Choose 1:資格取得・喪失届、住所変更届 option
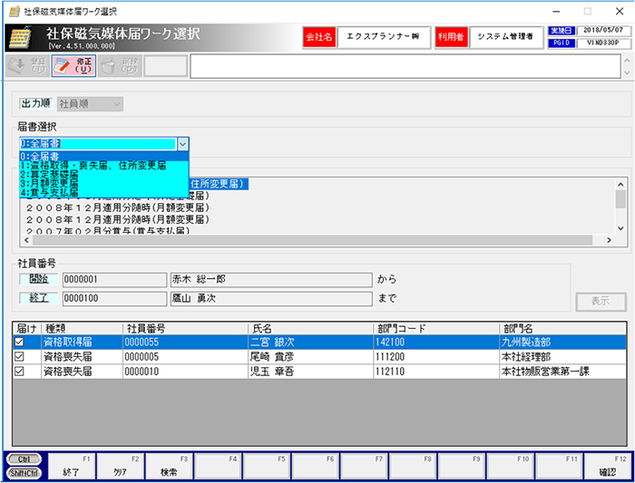Screen dimensions: 635x483 (x=93, y=166)
